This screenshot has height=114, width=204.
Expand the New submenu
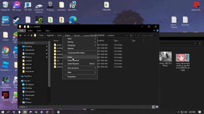click(80, 72)
